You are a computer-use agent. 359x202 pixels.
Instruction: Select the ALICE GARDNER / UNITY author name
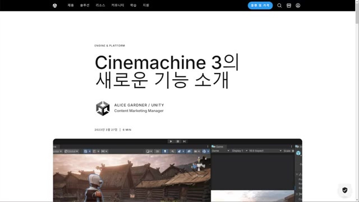[x=139, y=105]
